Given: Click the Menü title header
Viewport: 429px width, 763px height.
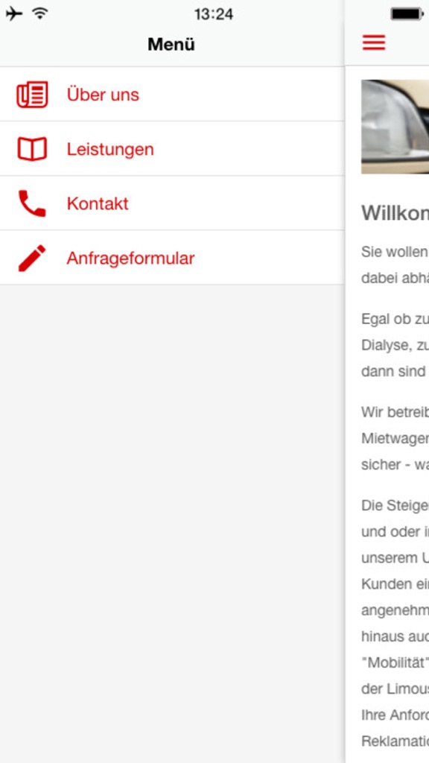Looking at the screenshot, I should tap(171, 45).
